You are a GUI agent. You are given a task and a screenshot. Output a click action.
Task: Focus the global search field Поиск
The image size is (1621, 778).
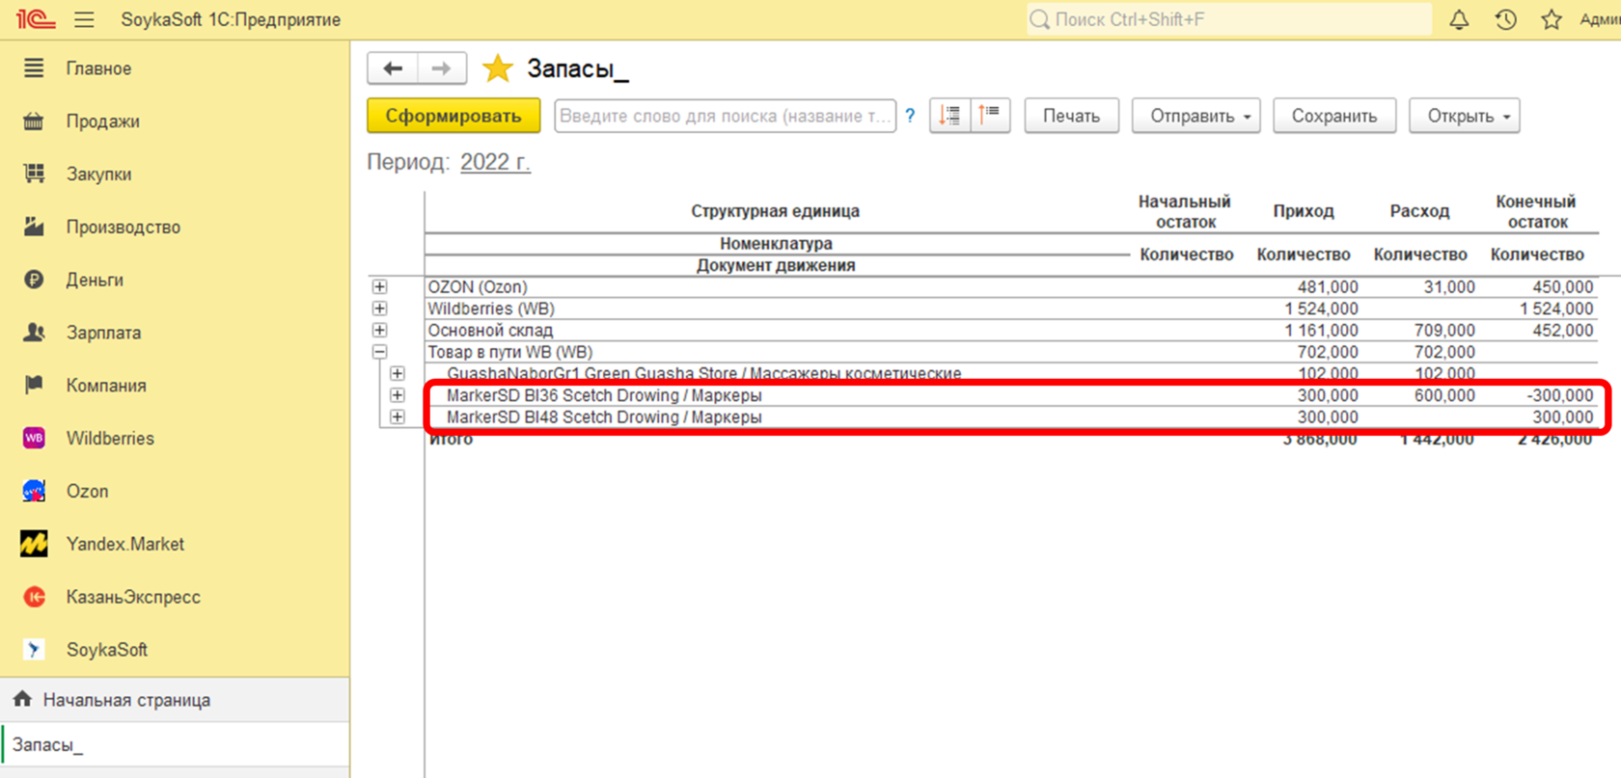click(1228, 19)
